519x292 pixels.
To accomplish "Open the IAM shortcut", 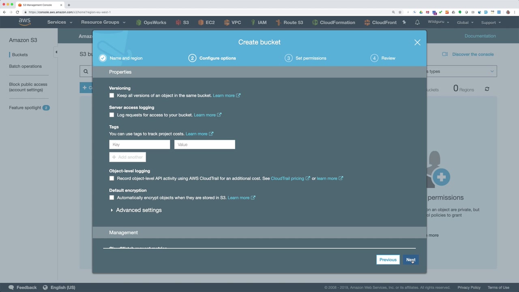I will (258, 22).
